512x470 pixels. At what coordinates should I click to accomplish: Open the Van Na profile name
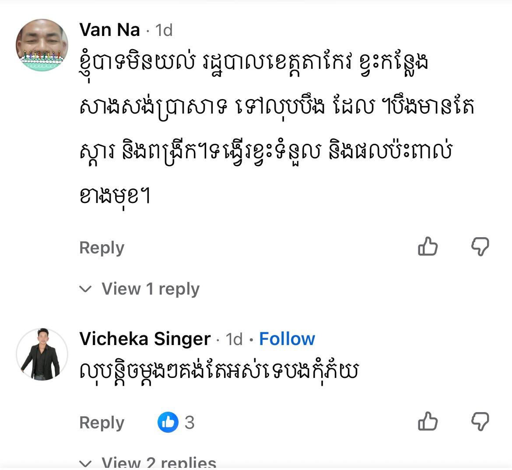click(110, 30)
